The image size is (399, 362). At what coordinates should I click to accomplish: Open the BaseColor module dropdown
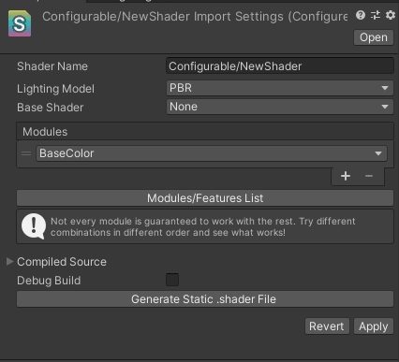tap(212, 153)
